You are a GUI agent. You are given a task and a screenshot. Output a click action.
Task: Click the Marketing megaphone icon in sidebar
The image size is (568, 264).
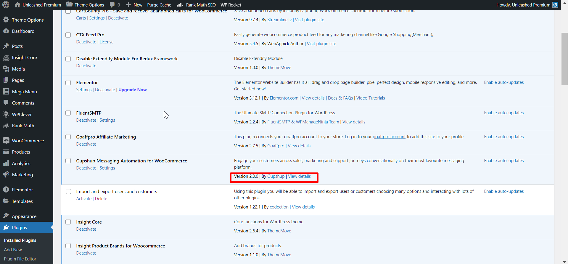(6, 175)
